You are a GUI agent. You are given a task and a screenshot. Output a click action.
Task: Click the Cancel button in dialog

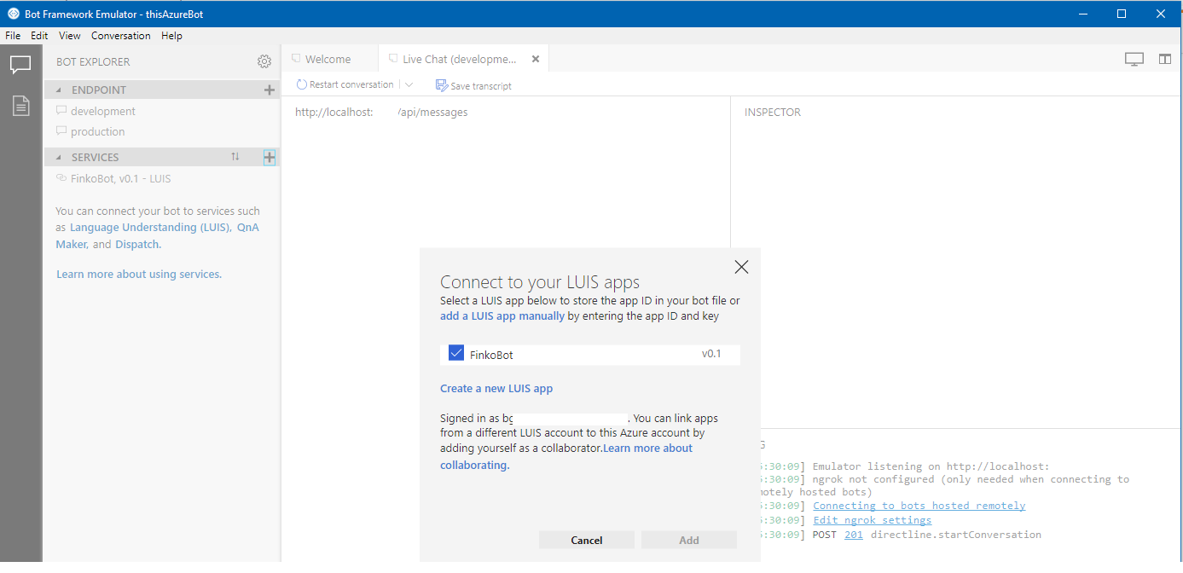[587, 540]
